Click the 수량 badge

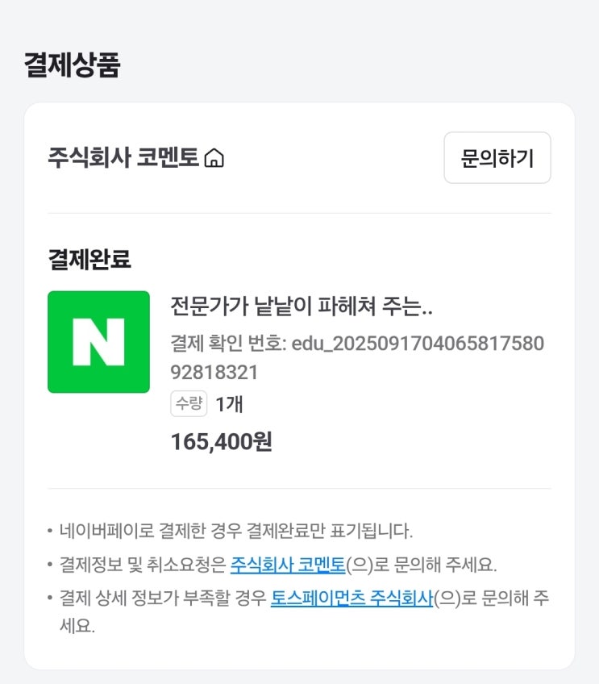click(189, 403)
